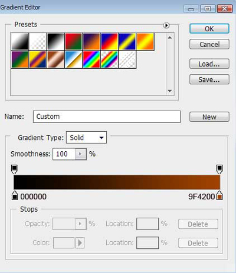Image resolution: width=236 pixels, height=273 pixels.
Task: Click into the Name text field
Action: pos(107,116)
